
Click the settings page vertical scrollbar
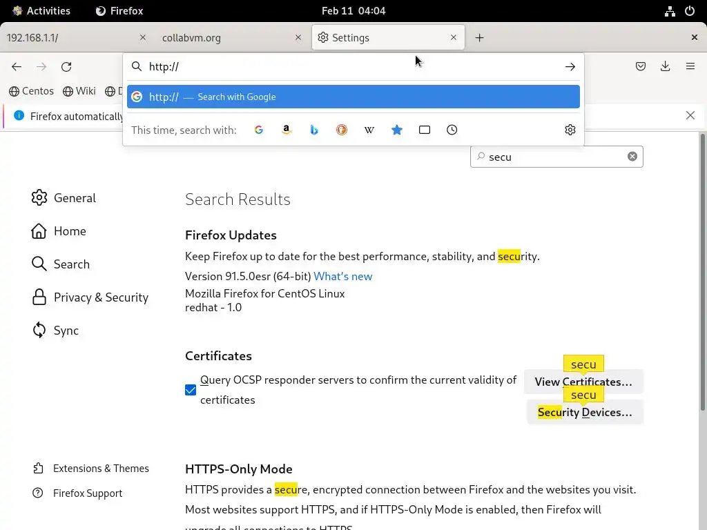(702, 272)
